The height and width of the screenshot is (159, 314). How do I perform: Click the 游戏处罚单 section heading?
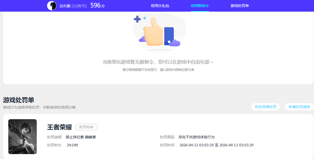(19, 100)
